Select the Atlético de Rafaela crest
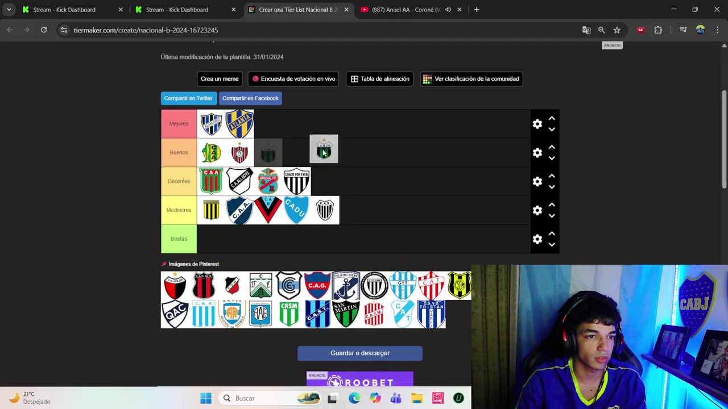Viewport: 728px width, 409px height. click(x=232, y=314)
